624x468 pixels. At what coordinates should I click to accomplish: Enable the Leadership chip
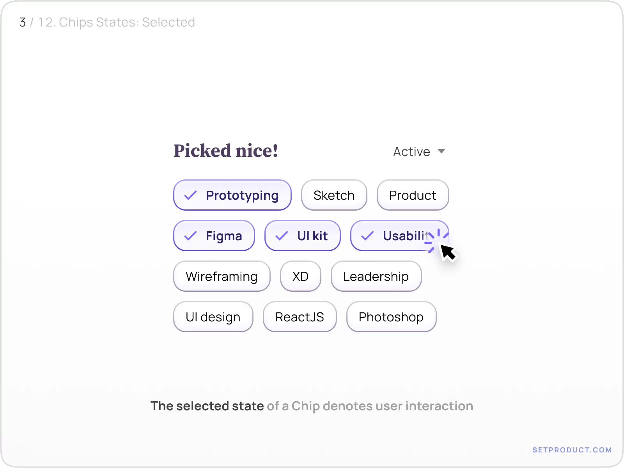click(376, 277)
